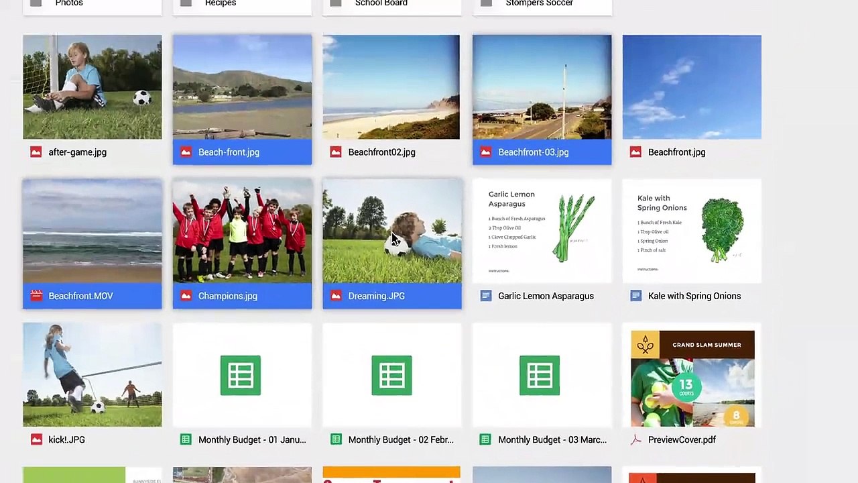Click large Sheets icon of Monthly Budget 03
Screen dimensions: 858x483
[x=539, y=375]
